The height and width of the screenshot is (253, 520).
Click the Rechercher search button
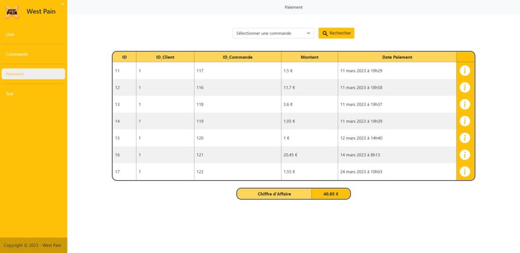336,33
